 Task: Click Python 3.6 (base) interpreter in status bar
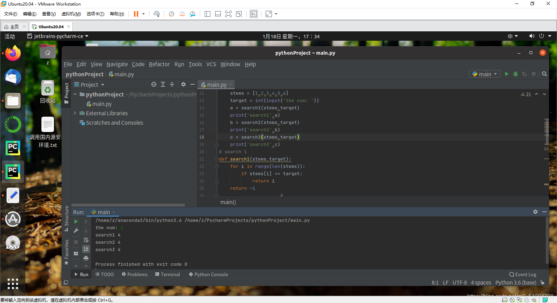(x=516, y=282)
